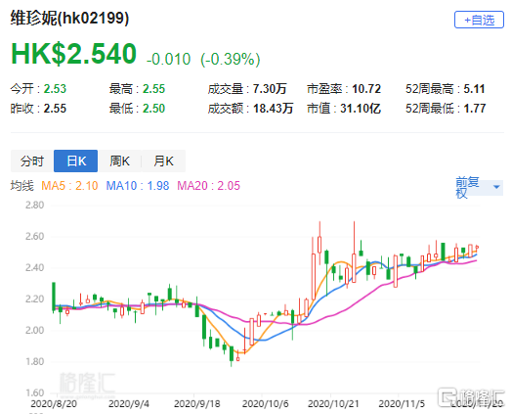Click the 2.80 price axis label
511x414 pixels.
coord(34,205)
